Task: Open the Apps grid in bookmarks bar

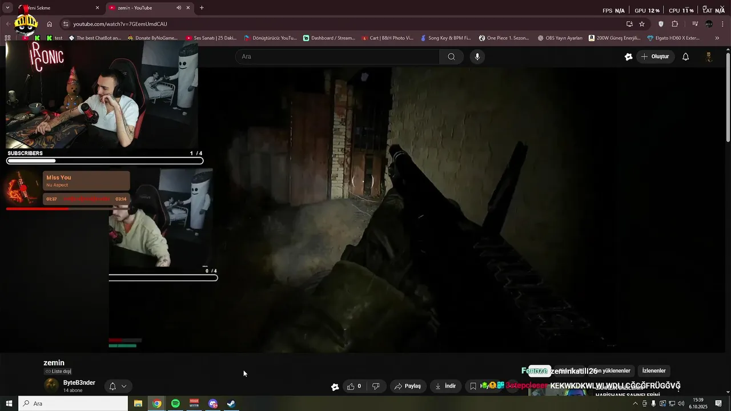Action: coord(7,38)
